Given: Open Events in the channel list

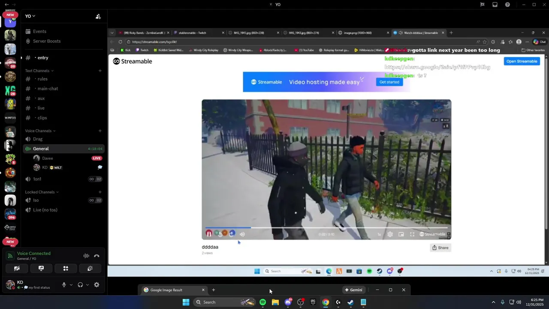Looking at the screenshot, I should (63, 31).
